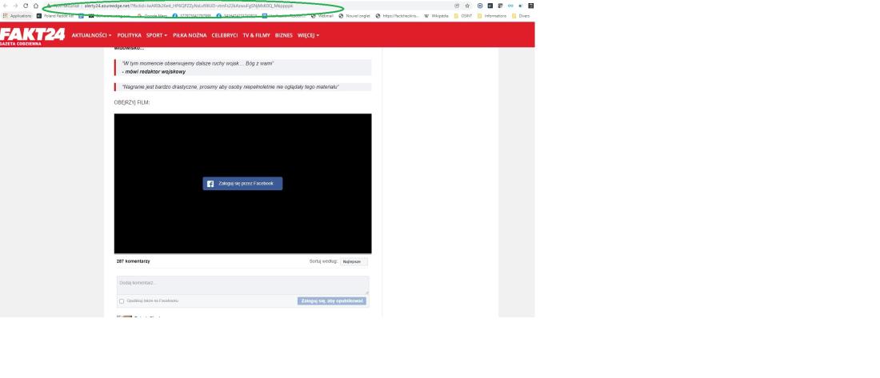
Task: Open the CELEBRYCI section
Action: click(x=225, y=35)
